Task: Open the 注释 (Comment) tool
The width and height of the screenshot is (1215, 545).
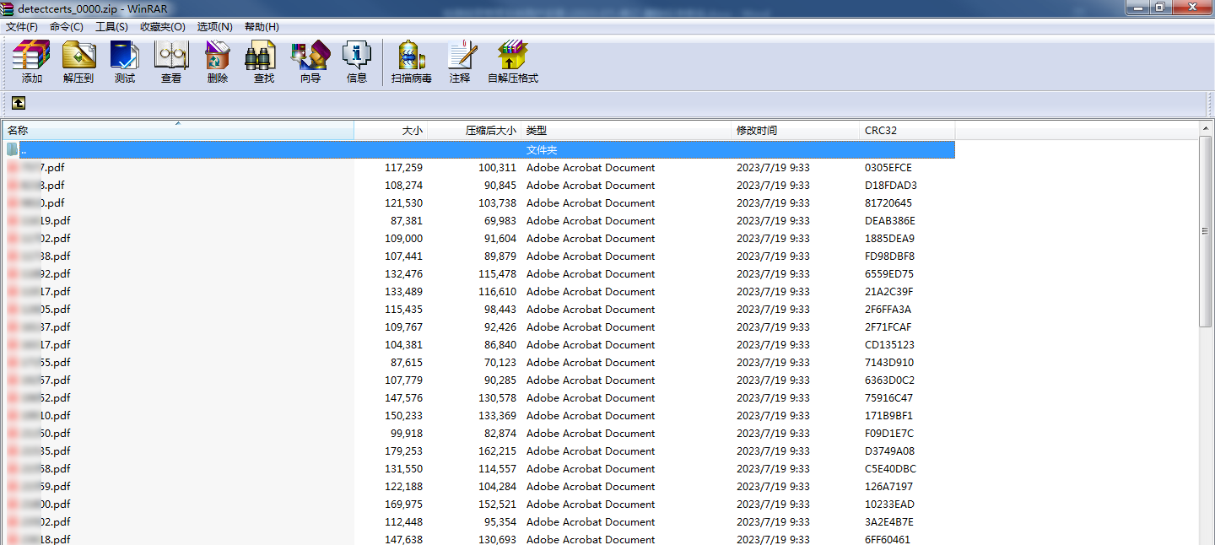Action: pyautogui.click(x=460, y=62)
